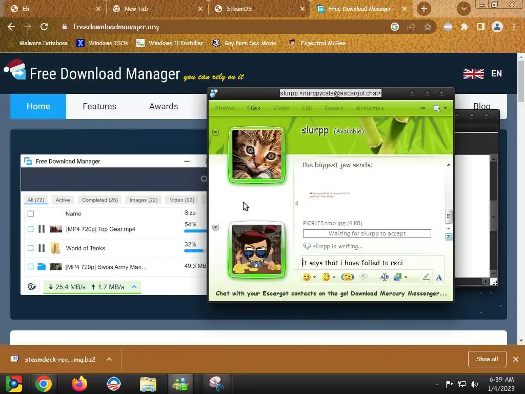Image resolution: width=525 pixels, height=394 pixels.
Task: Change font with the blue A icon
Action: click(x=439, y=278)
